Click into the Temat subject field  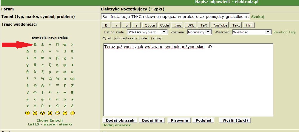coord(175,17)
